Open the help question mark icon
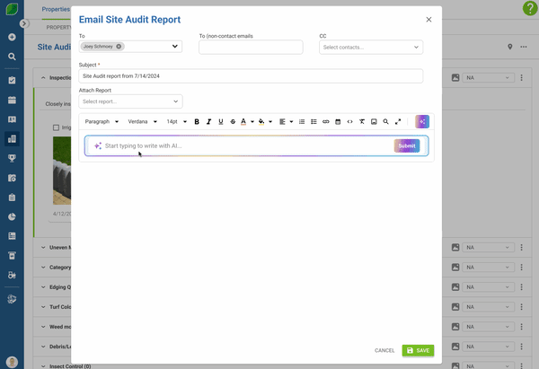The width and height of the screenshot is (539, 369). click(529, 8)
